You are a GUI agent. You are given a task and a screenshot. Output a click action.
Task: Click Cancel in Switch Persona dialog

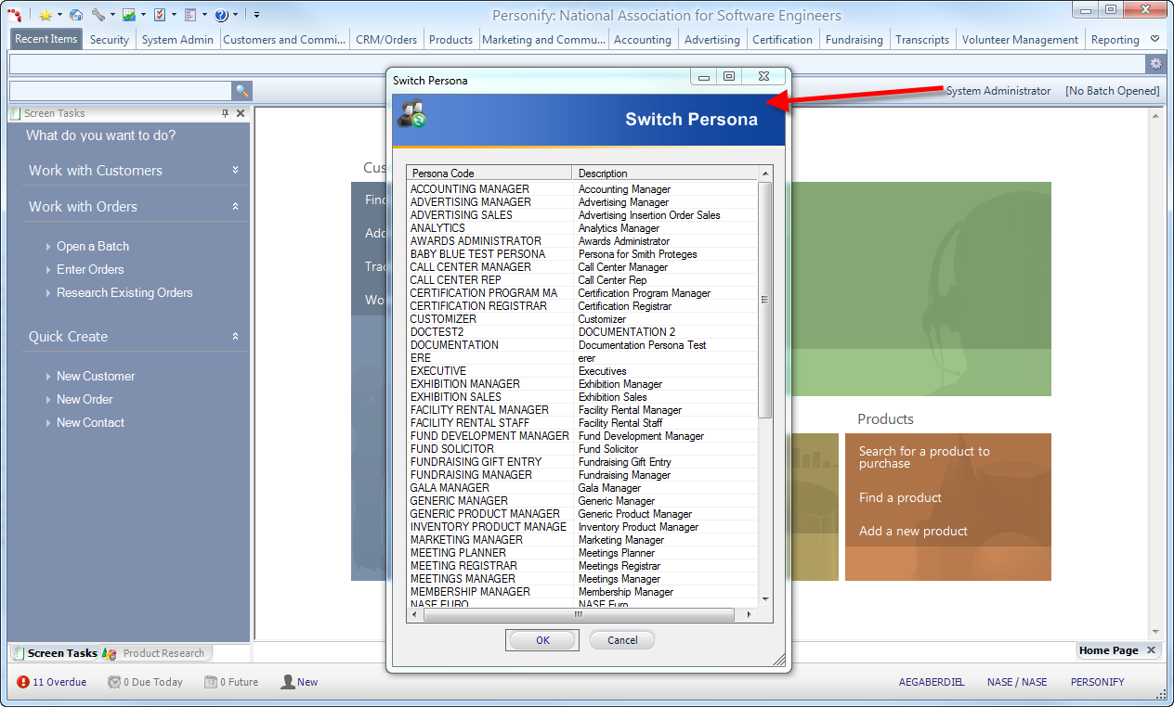pyautogui.click(x=622, y=640)
